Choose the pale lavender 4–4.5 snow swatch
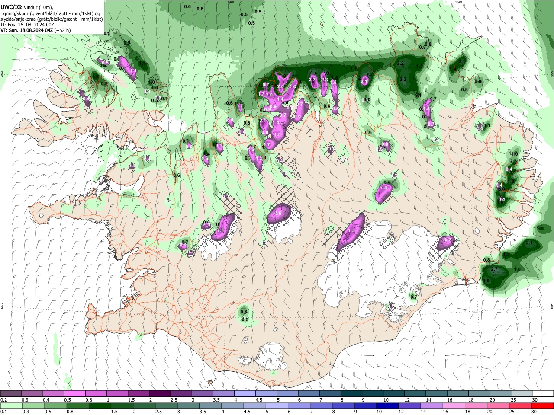 coord(245,394)
